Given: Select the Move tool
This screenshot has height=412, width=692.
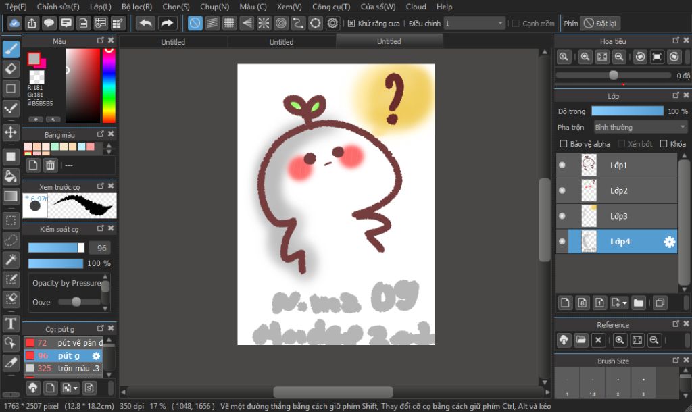Looking at the screenshot, I should coord(11,132).
